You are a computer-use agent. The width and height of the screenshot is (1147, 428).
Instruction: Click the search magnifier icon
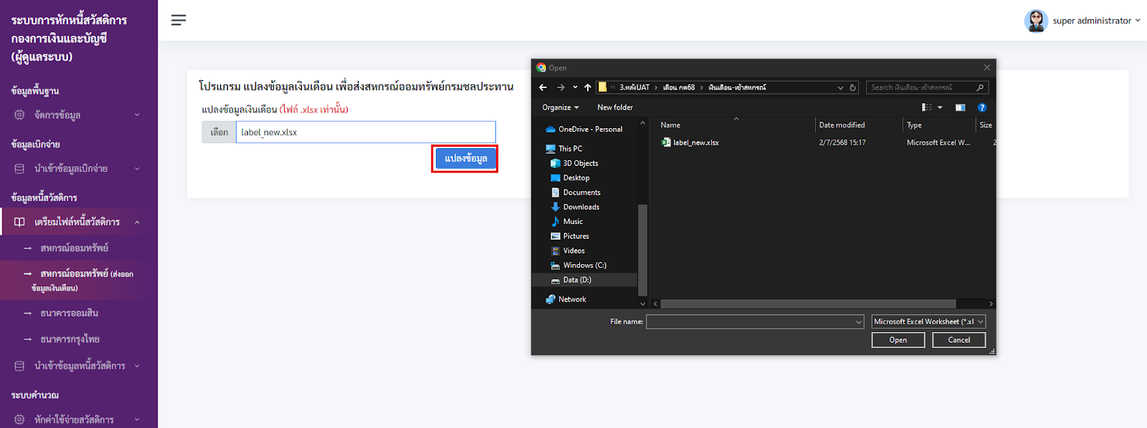[x=980, y=87]
